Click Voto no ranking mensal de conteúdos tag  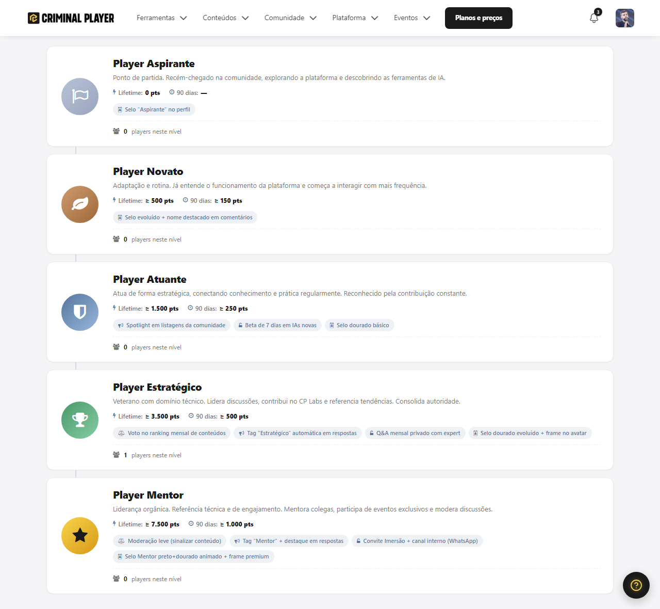point(172,433)
